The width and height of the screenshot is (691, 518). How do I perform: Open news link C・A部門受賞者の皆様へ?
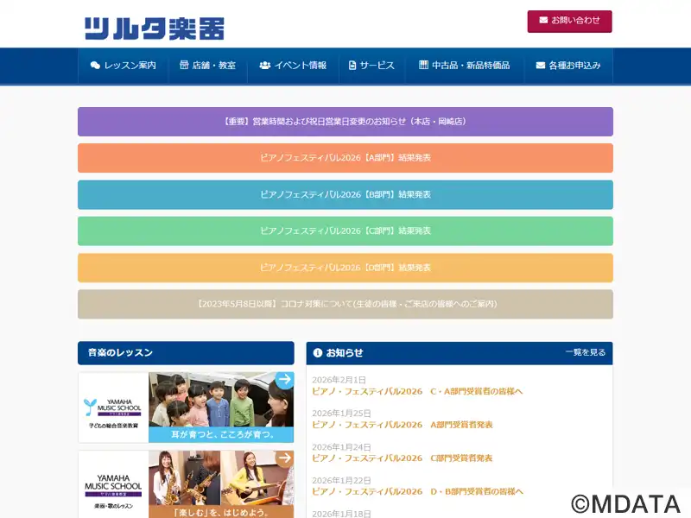pyautogui.click(x=417, y=391)
